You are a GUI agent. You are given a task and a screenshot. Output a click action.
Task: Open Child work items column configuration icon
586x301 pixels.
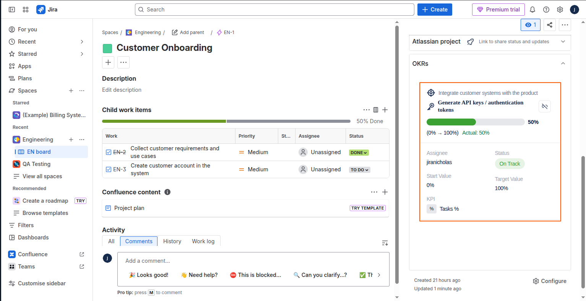point(376,110)
